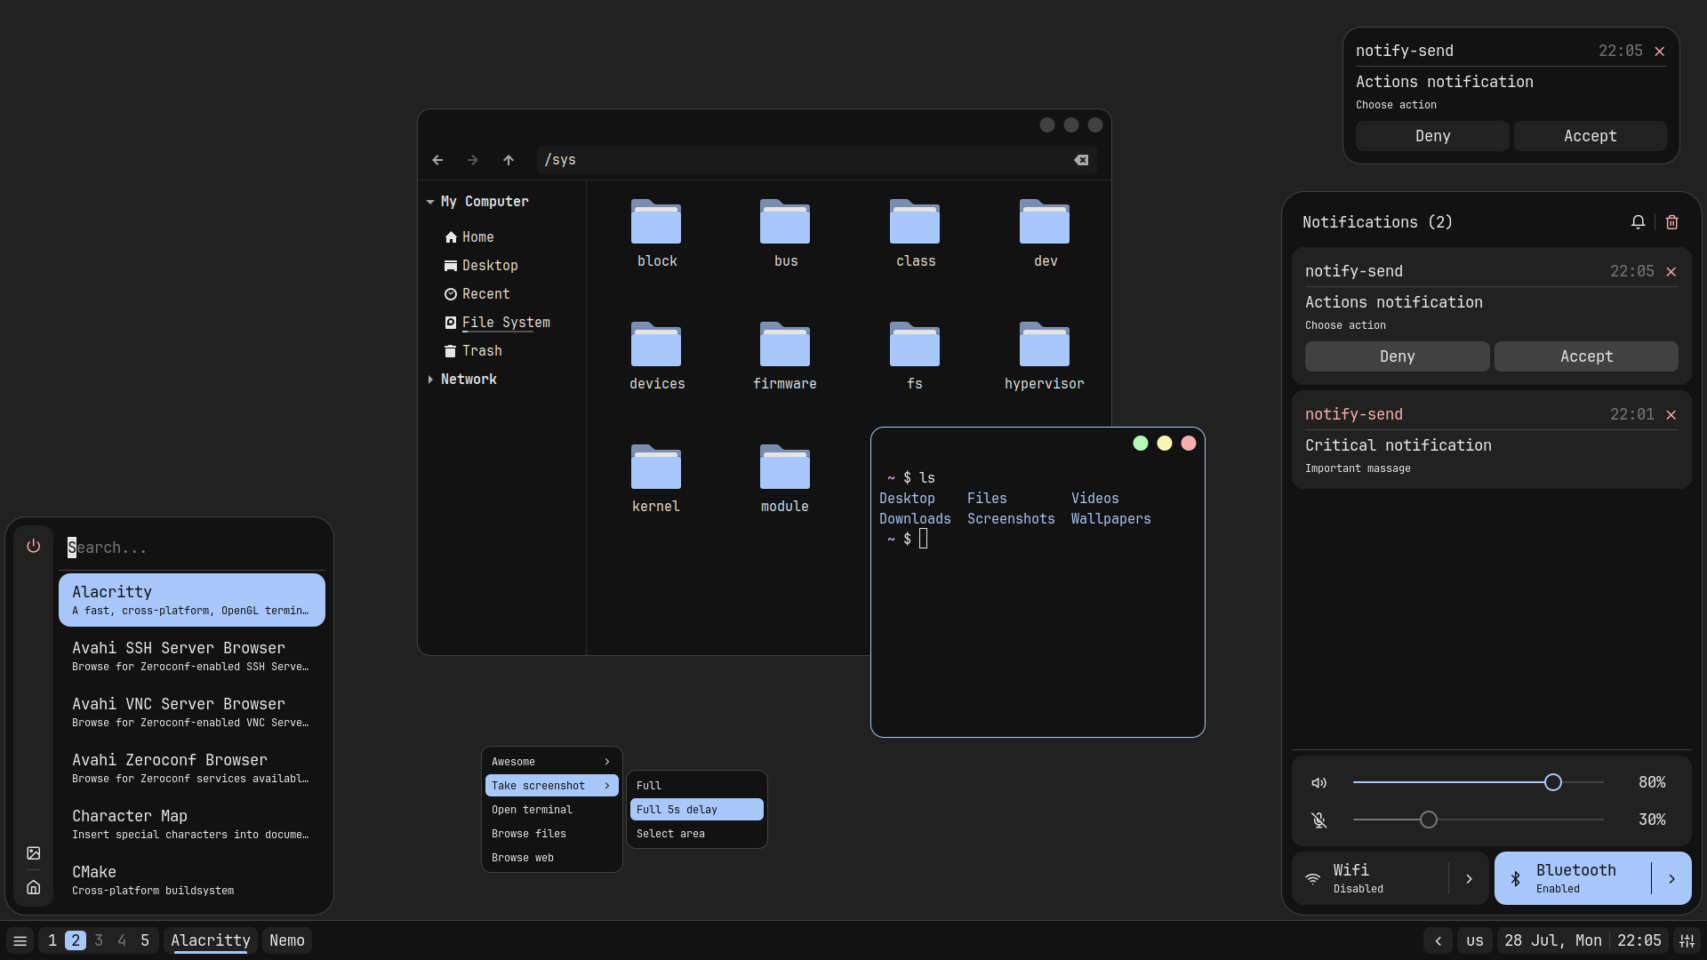Go up to parent directory in Nemo
1707x960 pixels.
(509, 160)
